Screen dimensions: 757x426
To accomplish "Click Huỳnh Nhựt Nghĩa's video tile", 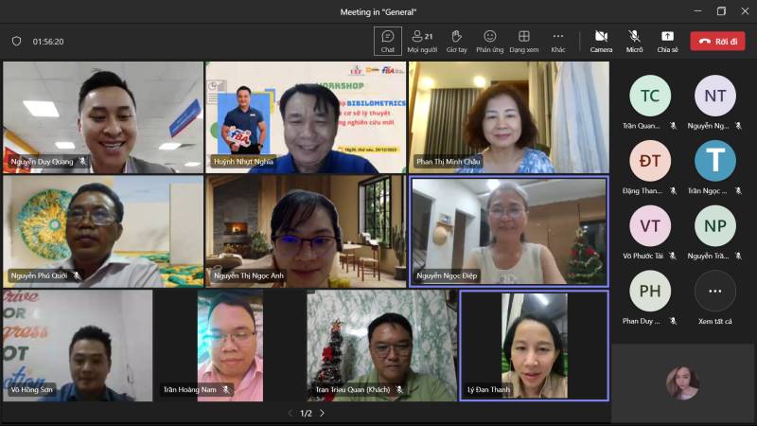I will [306, 117].
